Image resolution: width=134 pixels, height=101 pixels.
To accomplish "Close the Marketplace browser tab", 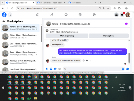I will click(65, 3).
